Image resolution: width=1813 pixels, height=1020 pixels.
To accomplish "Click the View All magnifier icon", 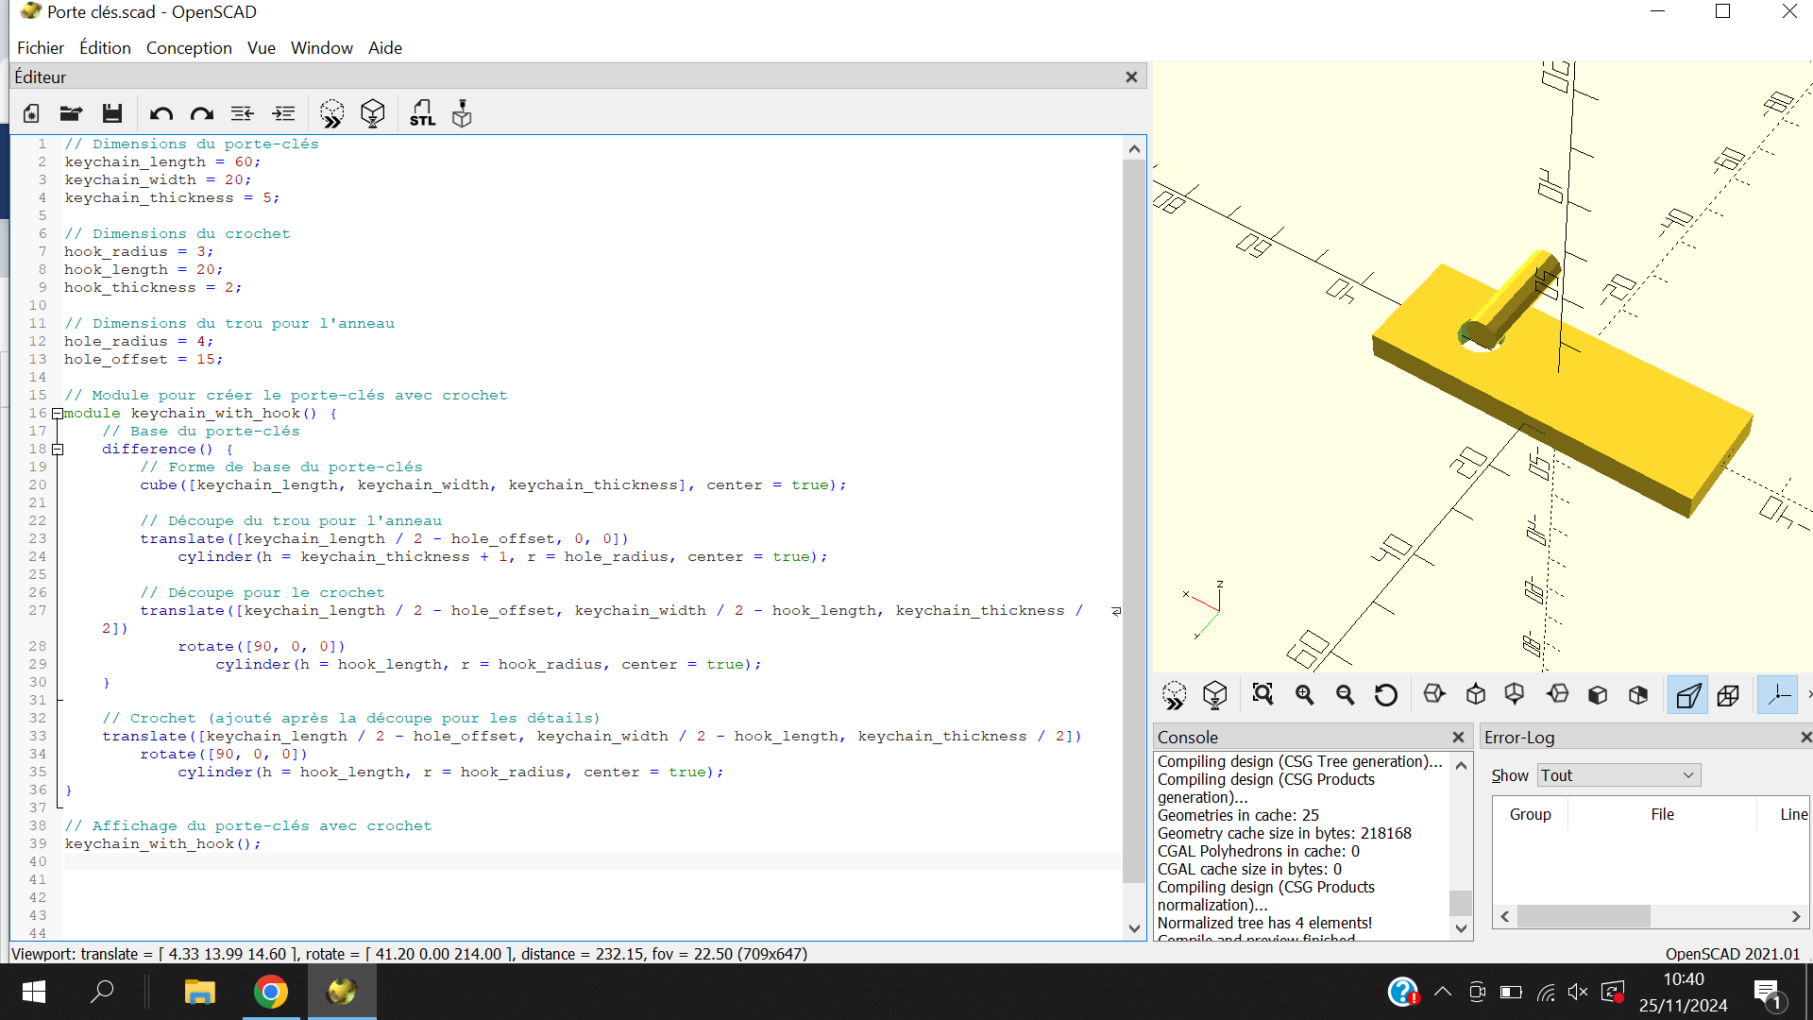I will point(1262,695).
